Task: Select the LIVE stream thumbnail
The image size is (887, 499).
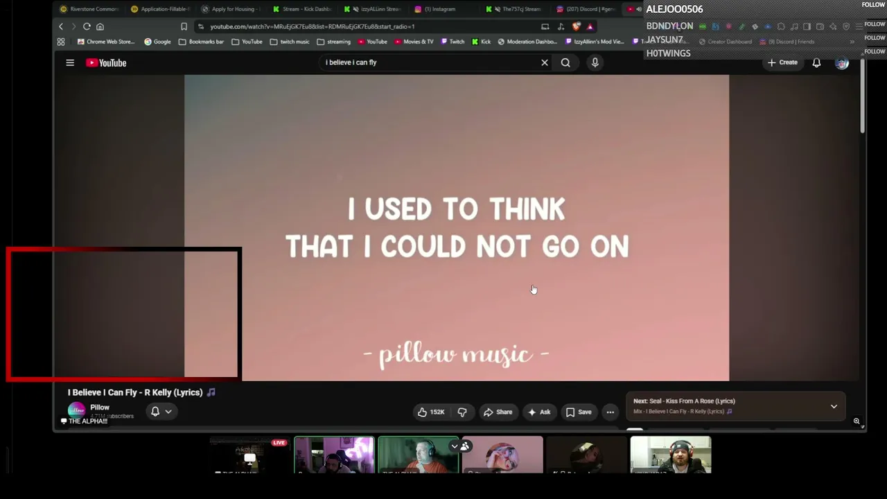Action: pos(249,455)
